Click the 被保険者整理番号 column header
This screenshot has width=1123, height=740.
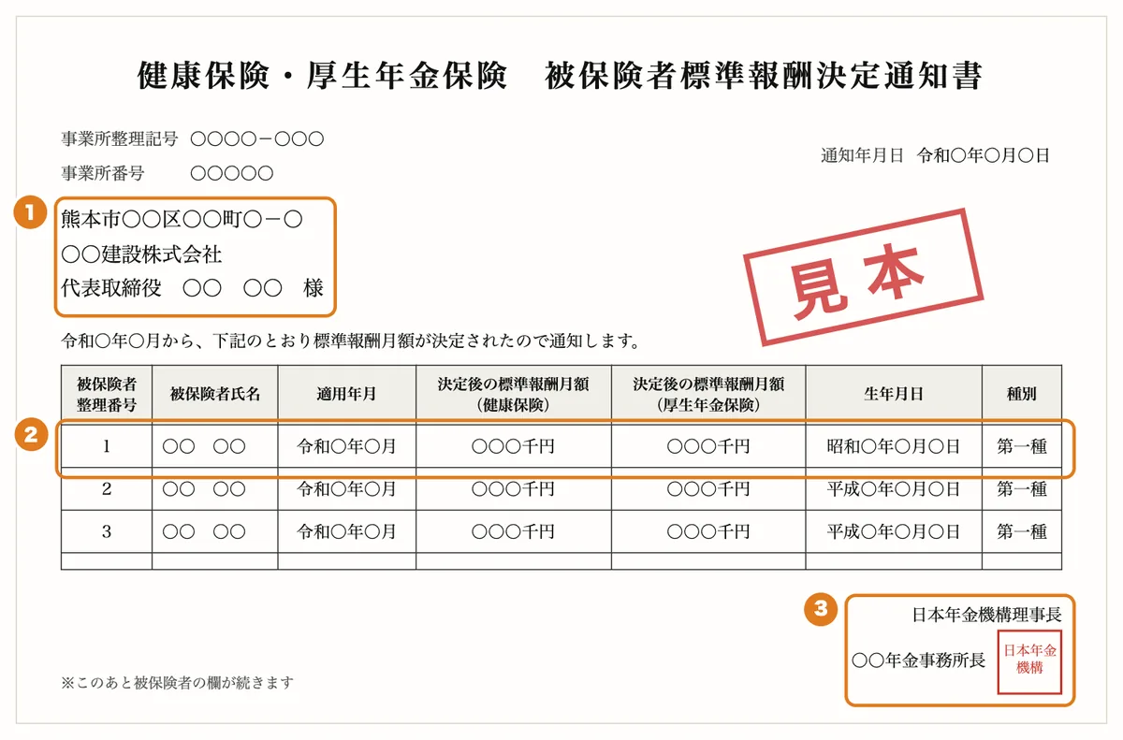click(x=107, y=394)
